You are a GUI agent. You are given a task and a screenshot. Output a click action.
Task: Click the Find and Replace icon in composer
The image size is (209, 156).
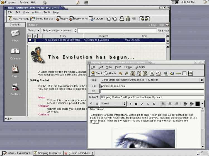(158, 73)
